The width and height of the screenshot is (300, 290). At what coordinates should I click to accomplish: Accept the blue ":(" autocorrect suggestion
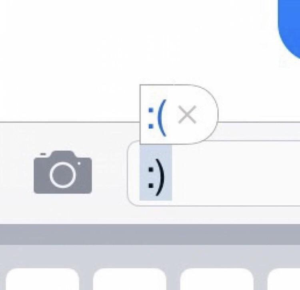(158, 118)
